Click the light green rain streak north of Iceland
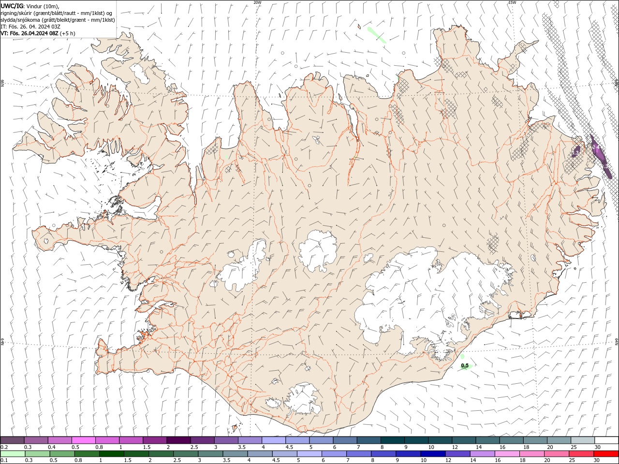This screenshot has width=619, height=464. pyautogui.click(x=377, y=35)
